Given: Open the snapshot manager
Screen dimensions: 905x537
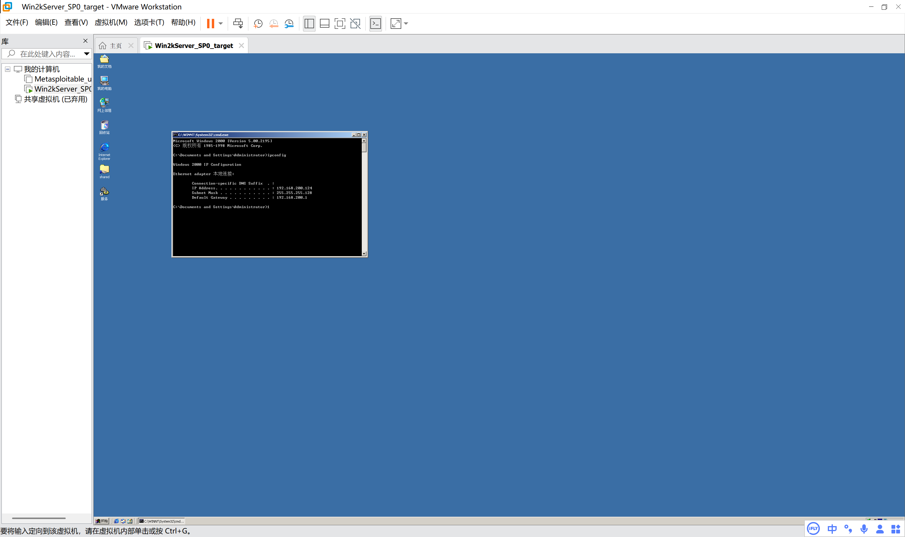Looking at the screenshot, I should tap(289, 24).
